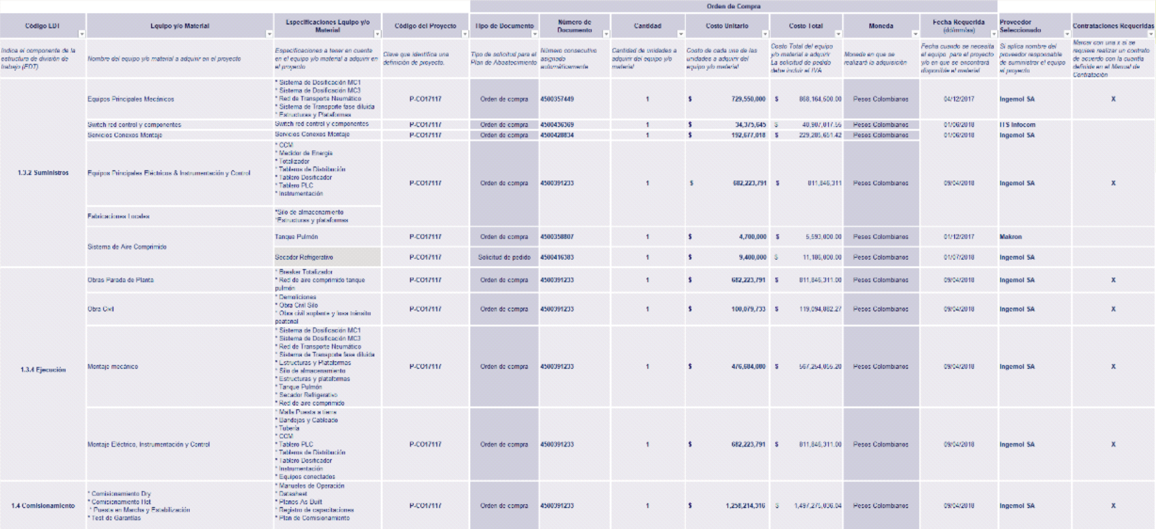Open the Costo Unitario filter dropdown
Image resolution: width=1156 pixels, height=529 pixels.
(765, 34)
